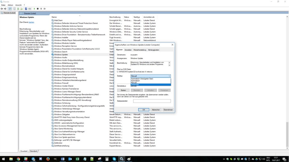
Task: Click the Abbrechen button in dialog
Action: [156, 110]
